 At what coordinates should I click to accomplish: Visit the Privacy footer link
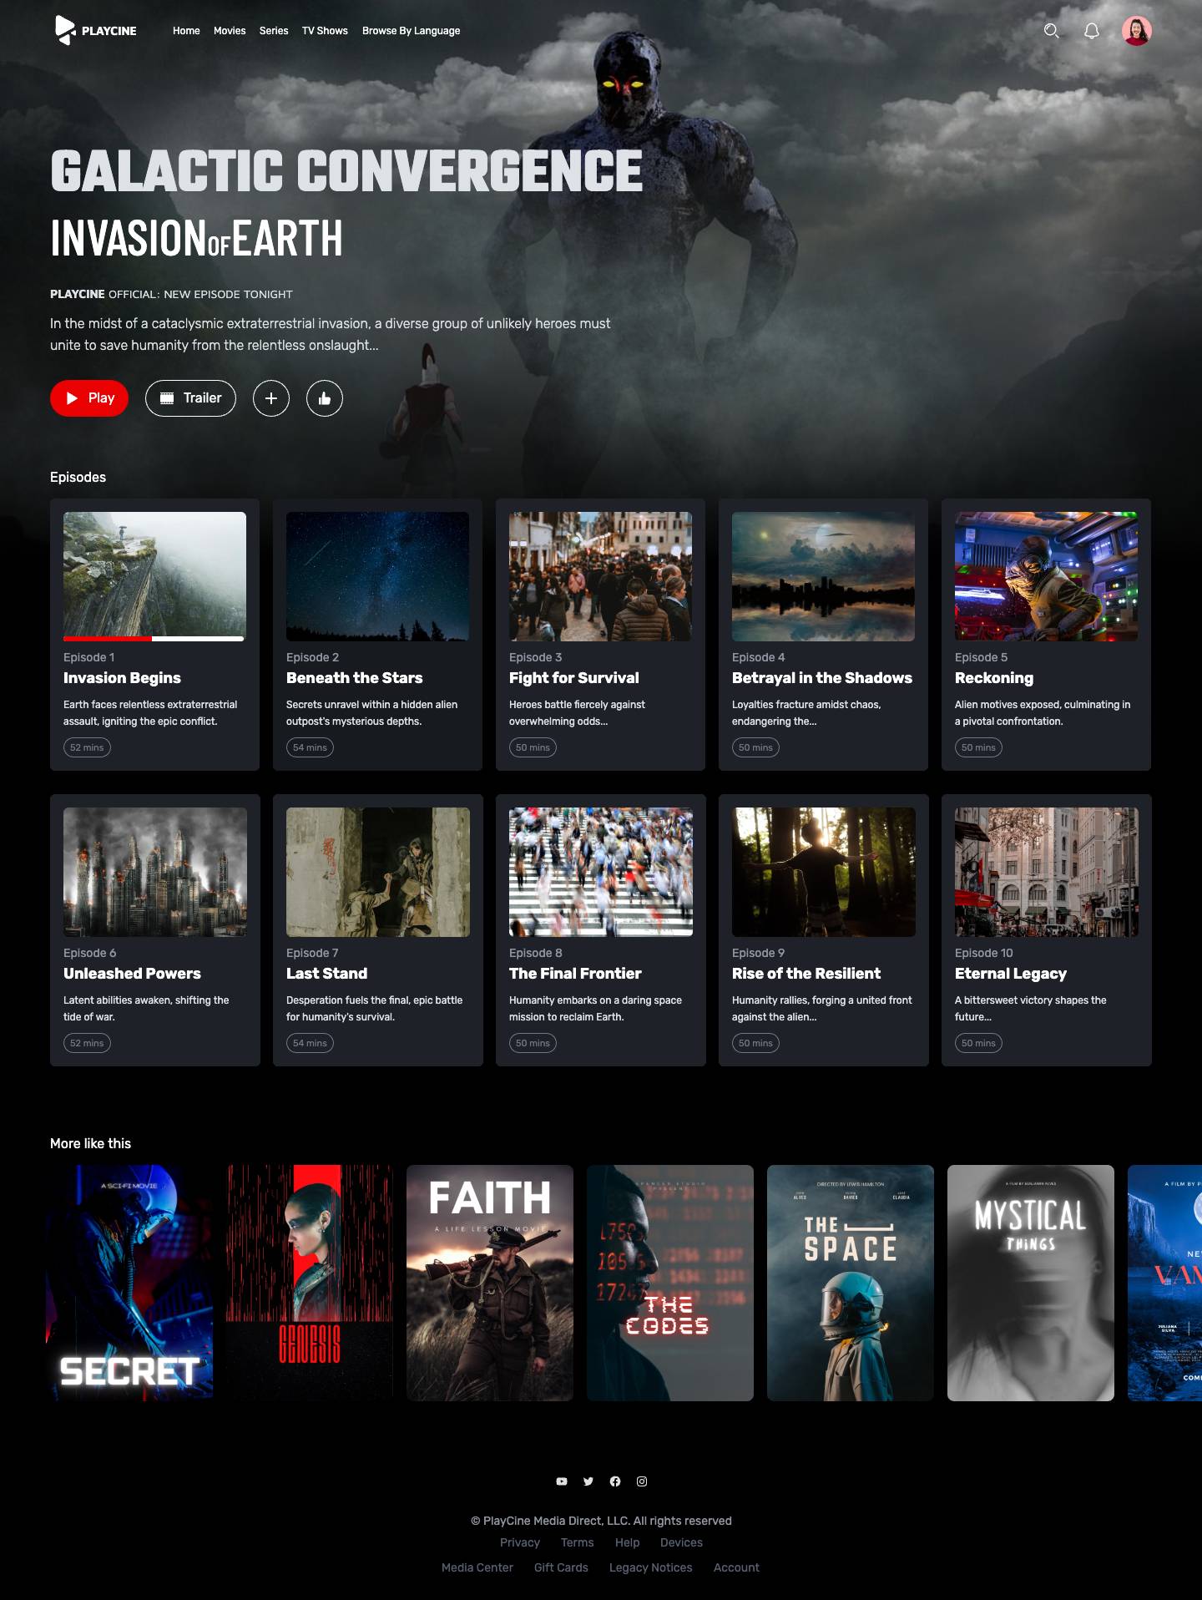pyautogui.click(x=519, y=1542)
